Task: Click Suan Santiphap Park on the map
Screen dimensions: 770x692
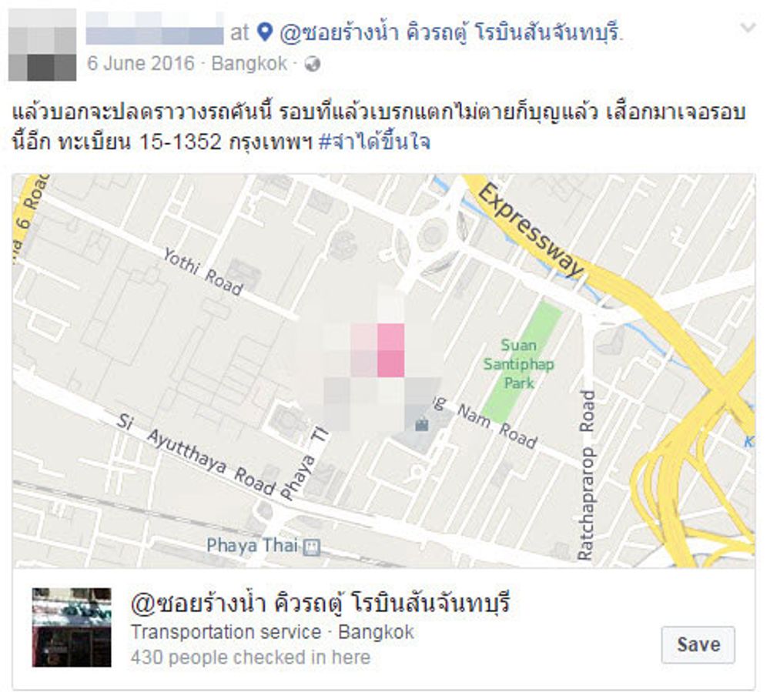Action: [518, 363]
